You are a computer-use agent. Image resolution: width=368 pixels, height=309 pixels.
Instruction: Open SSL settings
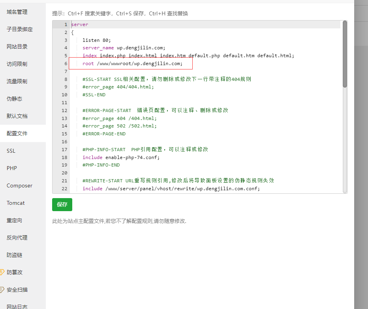(11, 151)
